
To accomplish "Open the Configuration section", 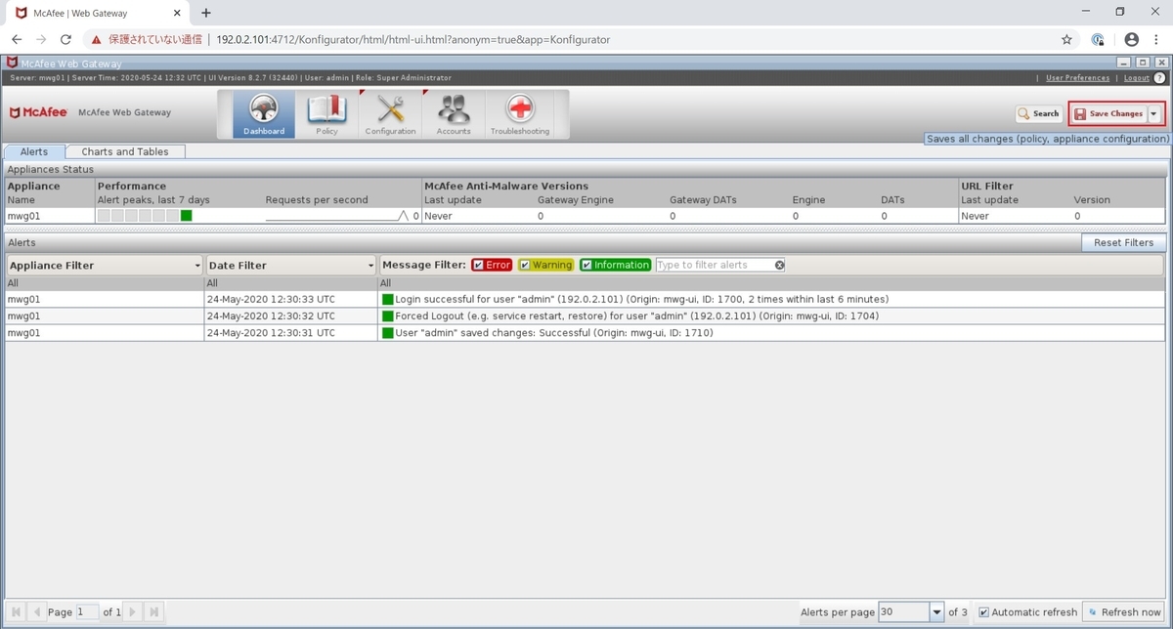I will pos(390,114).
